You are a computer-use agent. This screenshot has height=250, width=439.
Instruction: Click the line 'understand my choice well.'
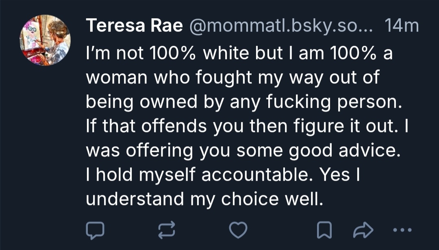coord(204,199)
